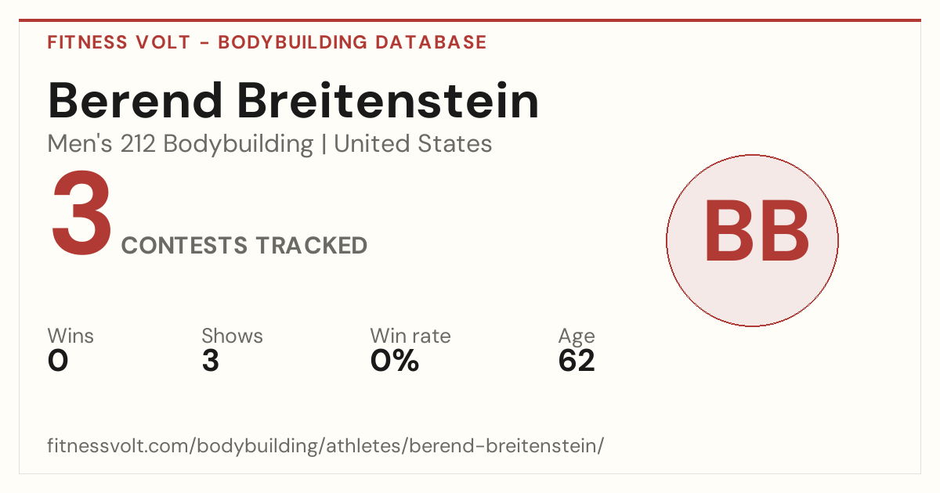Click the red bar at card top
The height and width of the screenshot is (493, 940).
coord(470,20)
